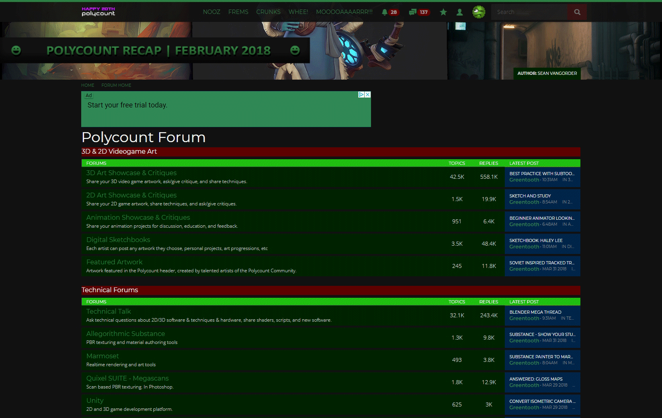Open latest post Convert Isometric Camera...

(543, 401)
